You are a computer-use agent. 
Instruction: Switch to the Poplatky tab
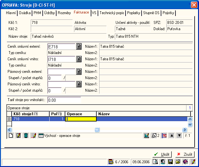[x=133, y=13]
